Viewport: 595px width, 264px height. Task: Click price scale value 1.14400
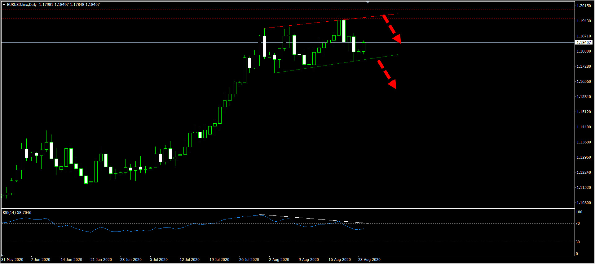click(584, 127)
